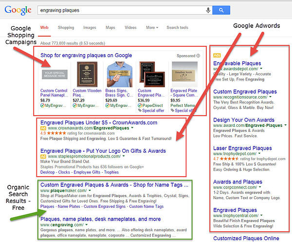Open Custom Engraved Plaques sidebar ad
The height and width of the screenshot is (242, 292).
245,92
